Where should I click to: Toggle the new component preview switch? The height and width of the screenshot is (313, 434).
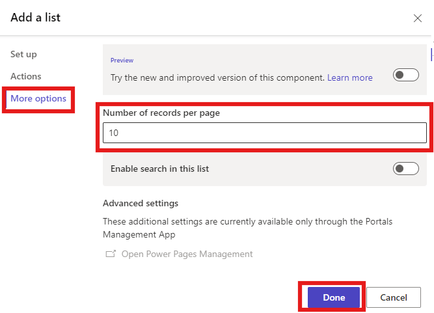click(x=405, y=75)
